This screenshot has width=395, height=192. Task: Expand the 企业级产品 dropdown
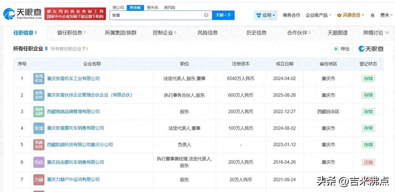[x=317, y=15]
